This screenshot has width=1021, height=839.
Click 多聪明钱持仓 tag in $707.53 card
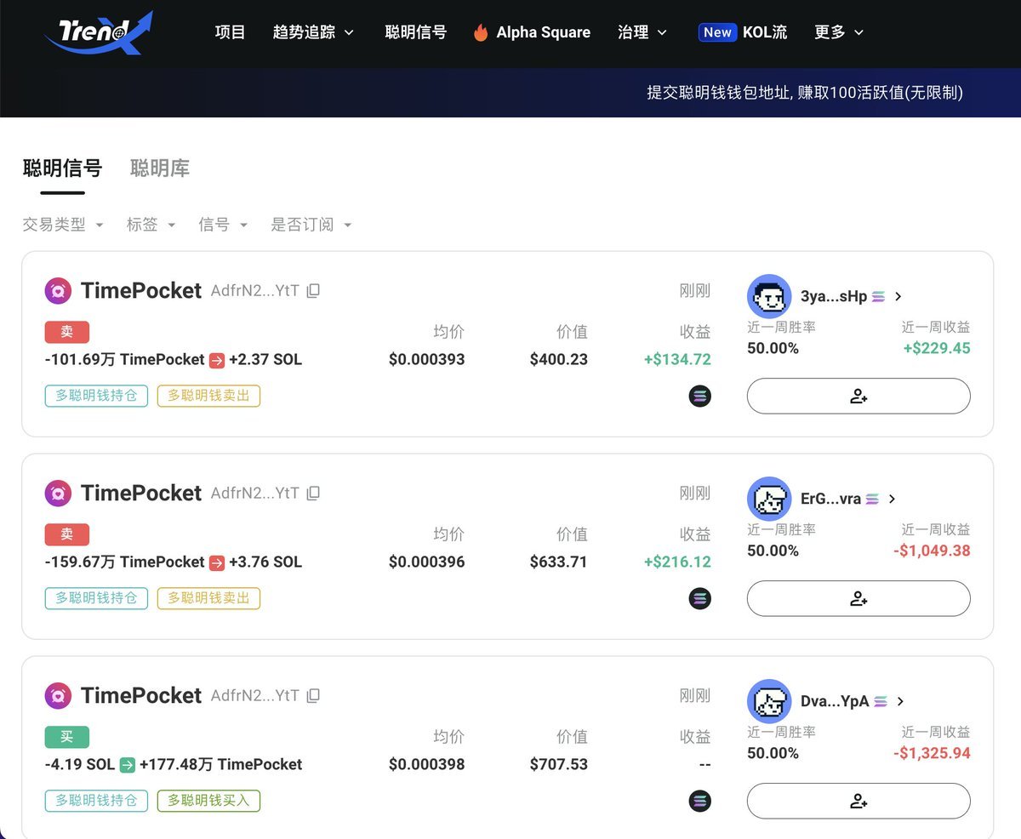pyautogui.click(x=96, y=801)
